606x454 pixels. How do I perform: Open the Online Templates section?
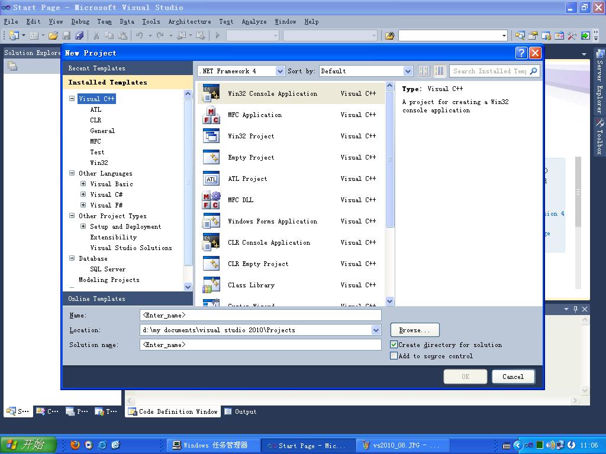(x=128, y=299)
